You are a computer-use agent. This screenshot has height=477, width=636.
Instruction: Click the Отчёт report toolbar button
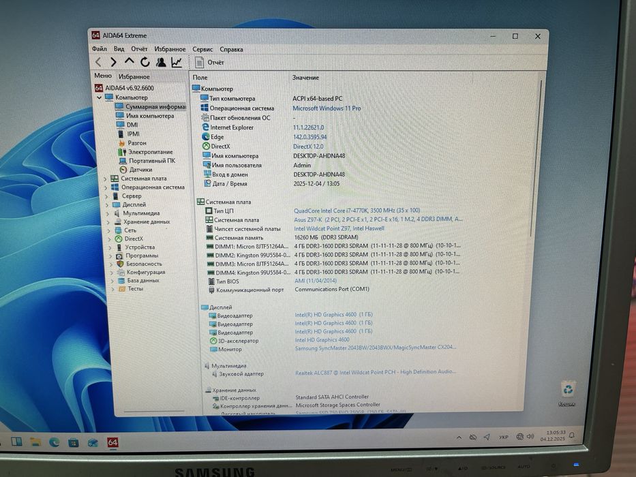[x=209, y=63]
